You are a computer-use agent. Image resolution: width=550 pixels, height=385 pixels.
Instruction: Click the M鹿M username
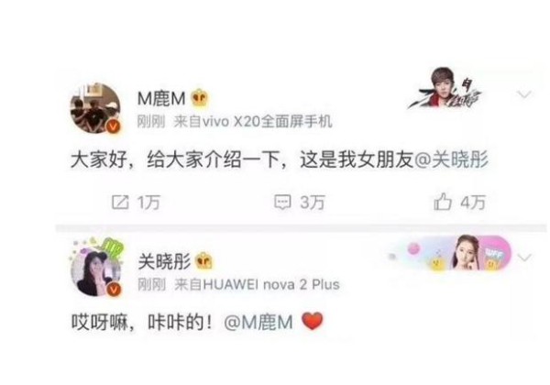tap(161, 98)
